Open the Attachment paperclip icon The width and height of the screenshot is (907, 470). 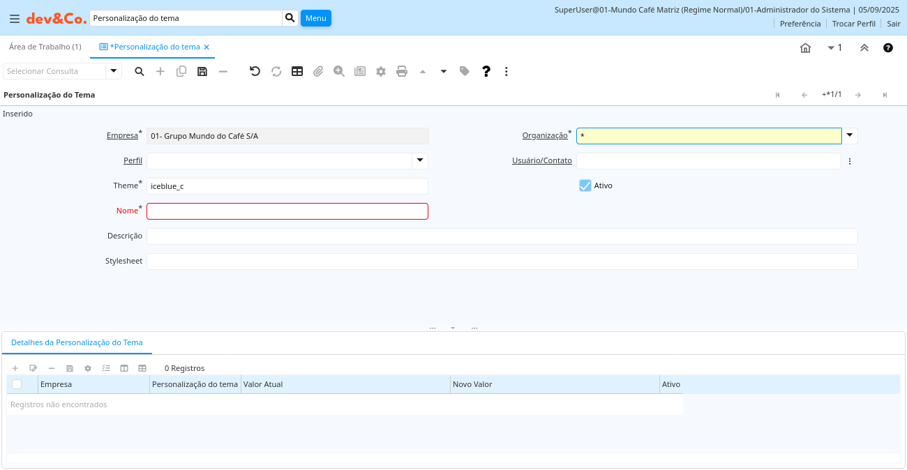[318, 71]
